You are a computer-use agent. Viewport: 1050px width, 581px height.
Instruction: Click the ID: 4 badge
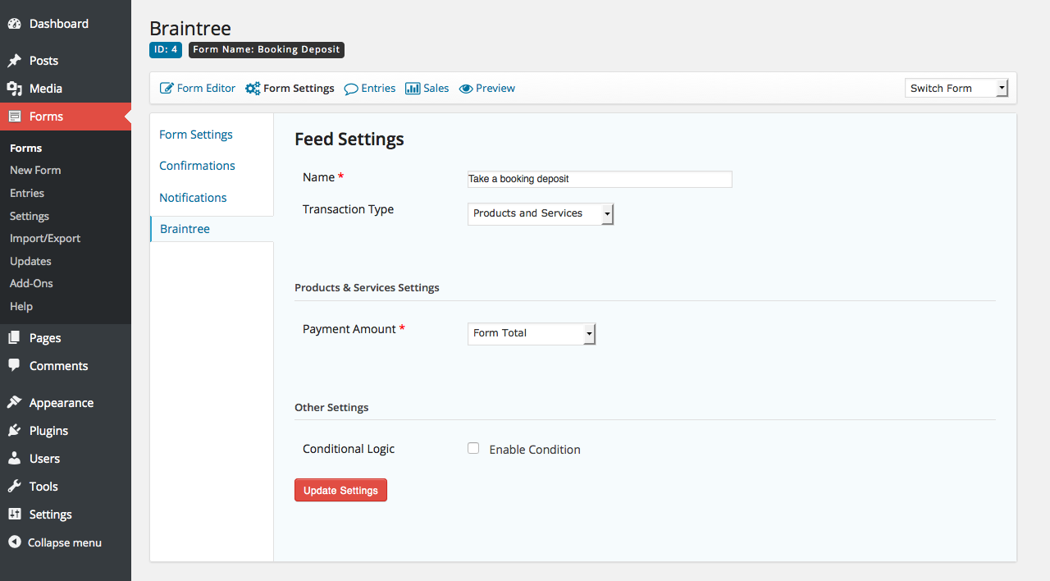pos(166,50)
